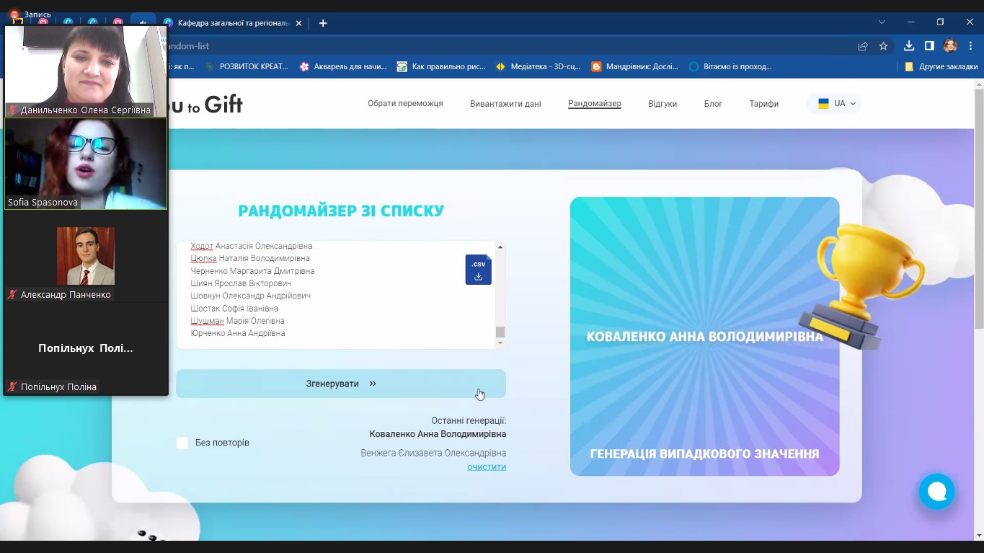Viewport: 984px width, 553px height.
Task: Click the 'очистити' link
Action: (x=487, y=467)
